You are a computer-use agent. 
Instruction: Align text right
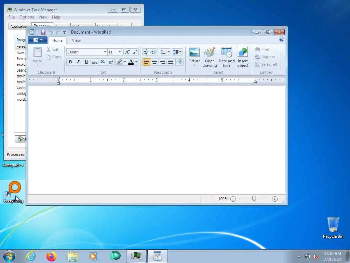coord(162,62)
